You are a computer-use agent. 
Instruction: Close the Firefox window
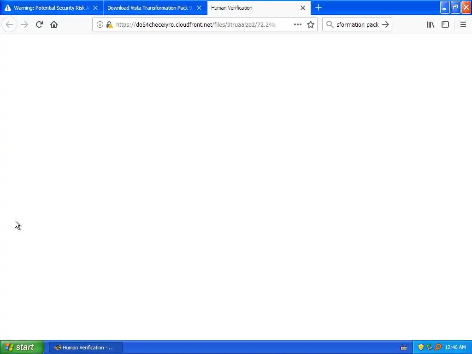tap(466, 7)
